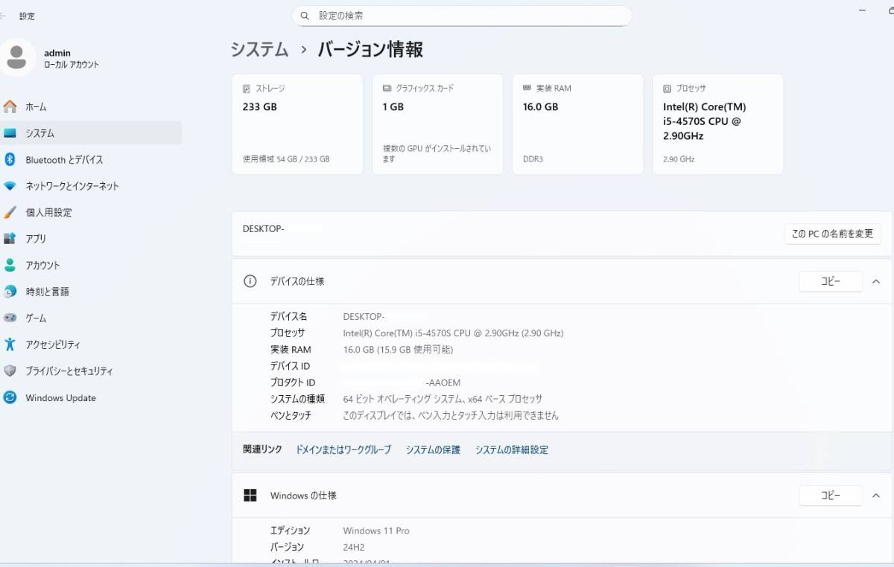The image size is (894, 567).
Task: Go back with the arrow beside 設定
Action: coord(3,16)
